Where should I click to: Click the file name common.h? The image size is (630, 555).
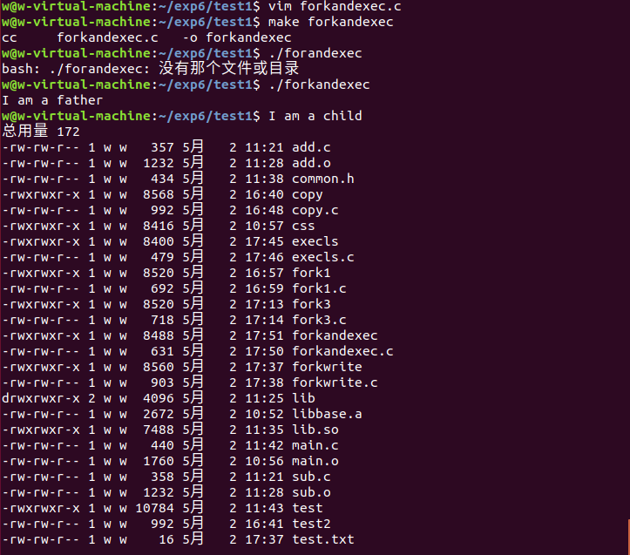pos(322,179)
